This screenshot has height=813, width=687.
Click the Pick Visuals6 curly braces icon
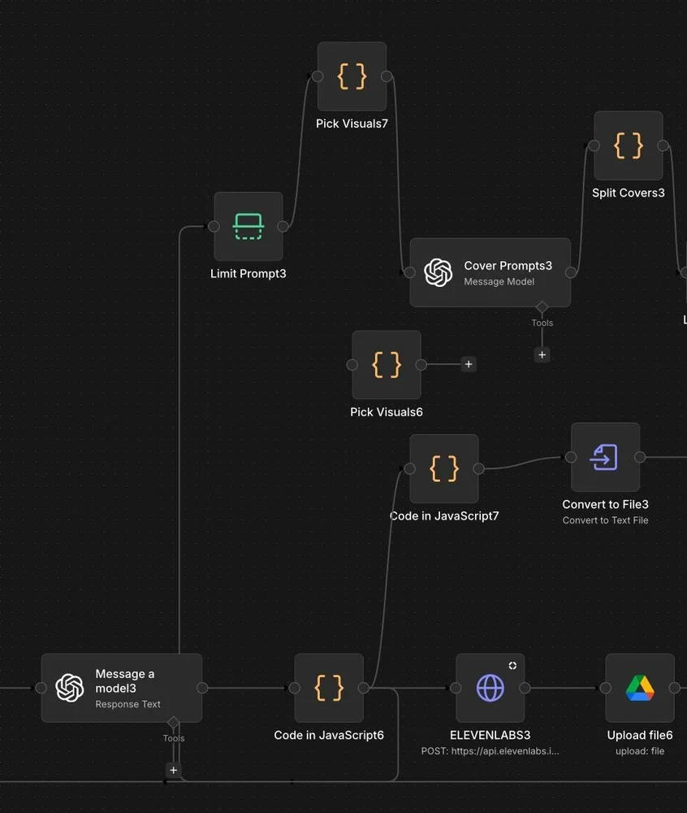tap(387, 364)
